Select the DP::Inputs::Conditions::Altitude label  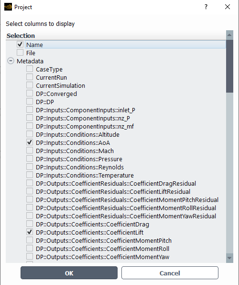pyautogui.click(x=77, y=135)
